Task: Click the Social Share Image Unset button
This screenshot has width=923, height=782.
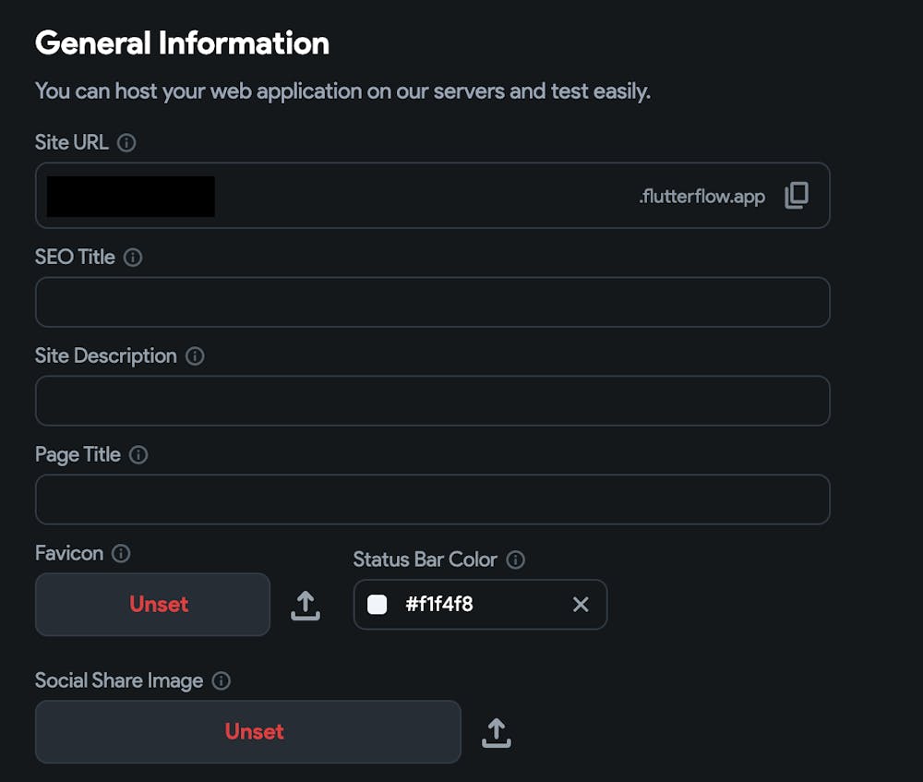Action: click(x=247, y=732)
